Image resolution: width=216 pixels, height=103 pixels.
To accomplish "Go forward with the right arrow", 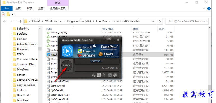I will (11, 21).
